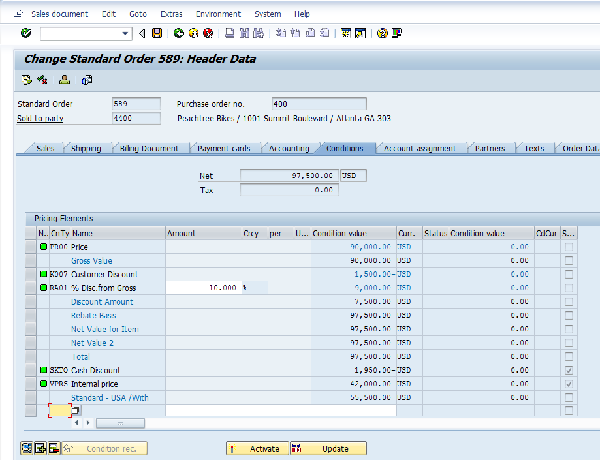Open the System menu
The image size is (600, 460).
(268, 14)
